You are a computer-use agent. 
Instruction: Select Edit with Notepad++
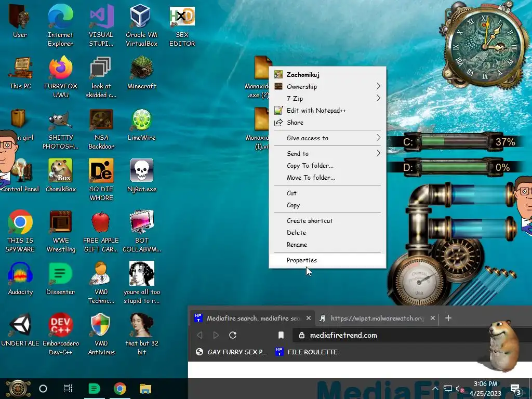pyautogui.click(x=327, y=110)
